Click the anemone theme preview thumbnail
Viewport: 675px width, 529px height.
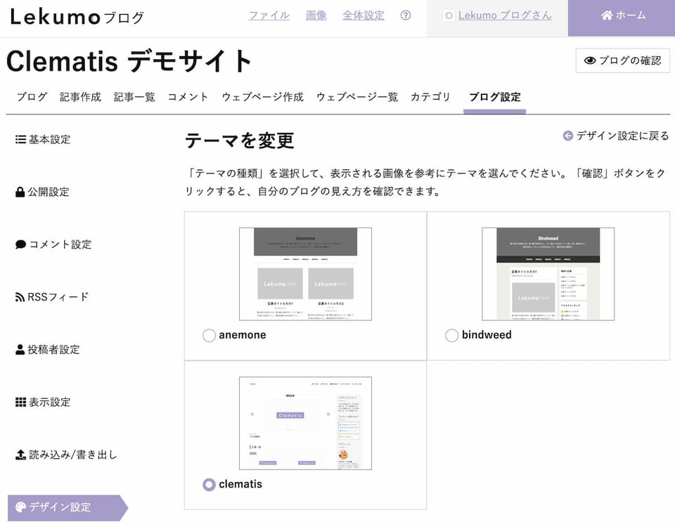[x=306, y=274]
